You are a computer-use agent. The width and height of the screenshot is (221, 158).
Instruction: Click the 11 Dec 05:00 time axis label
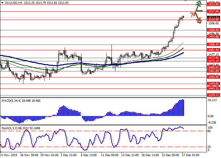pyautogui.click(x=109, y=155)
